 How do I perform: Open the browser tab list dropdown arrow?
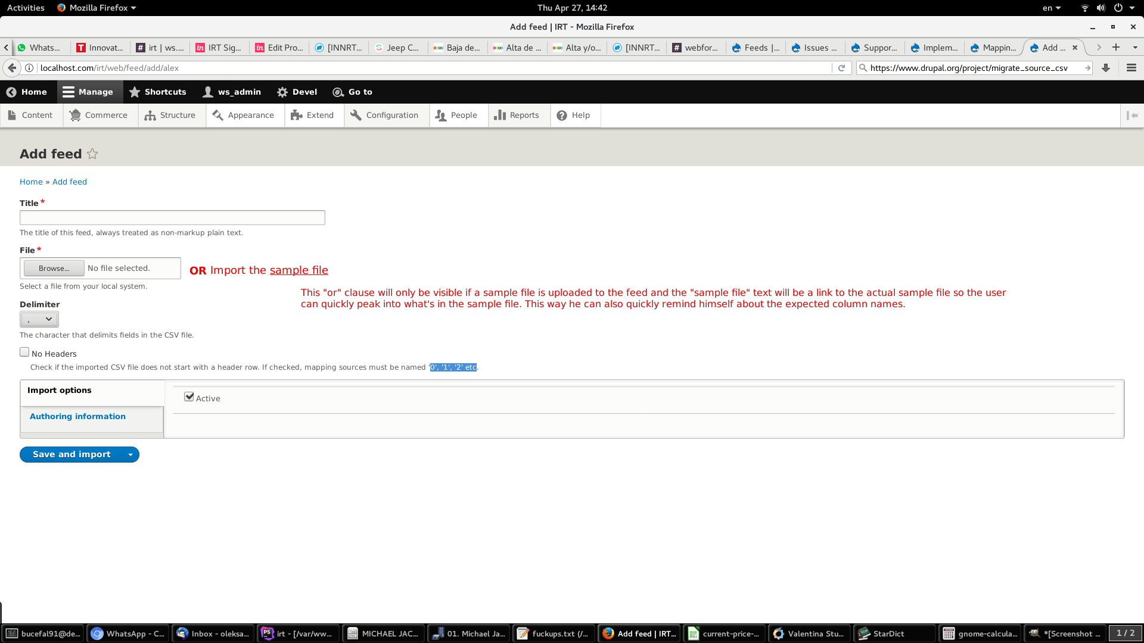(x=1135, y=48)
